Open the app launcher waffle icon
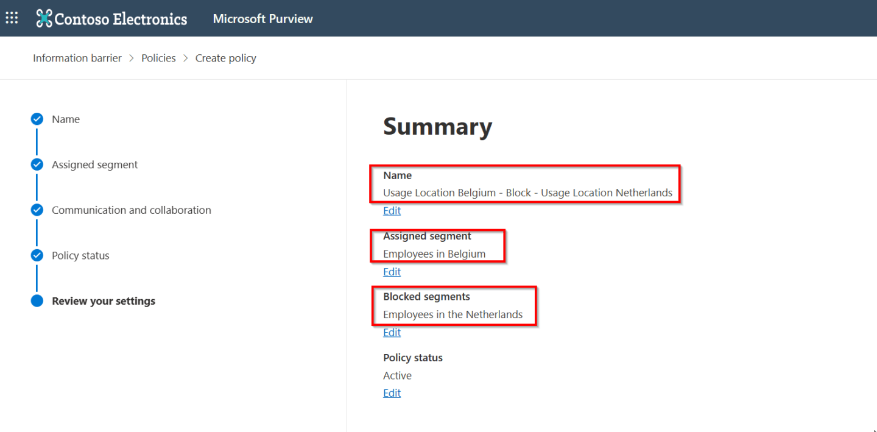The height and width of the screenshot is (432, 877). (12, 18)
